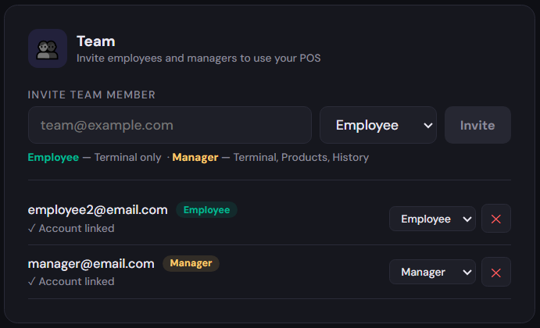Open role dropdown for employee2@email.com
The width and height of the screenshot is (540, 328).
click(x=433, y=219)
